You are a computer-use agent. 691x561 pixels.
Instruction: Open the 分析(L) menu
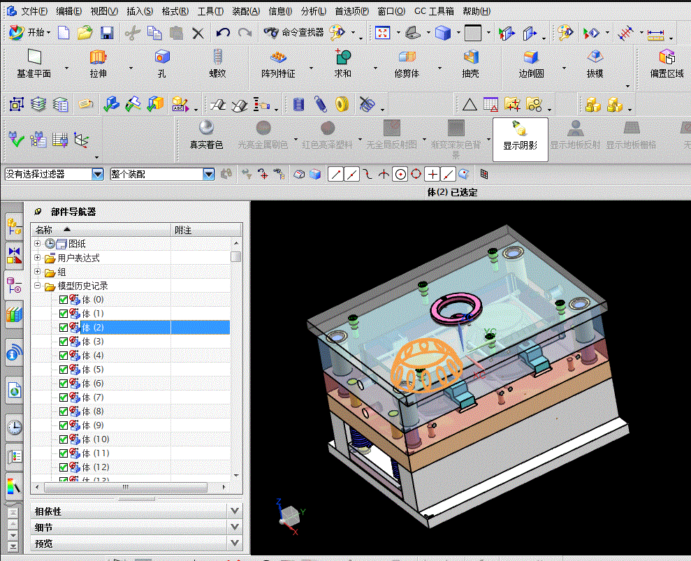[314, 11]
